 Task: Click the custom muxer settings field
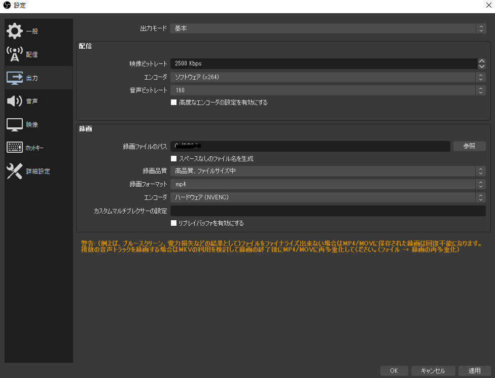[328, 211]
